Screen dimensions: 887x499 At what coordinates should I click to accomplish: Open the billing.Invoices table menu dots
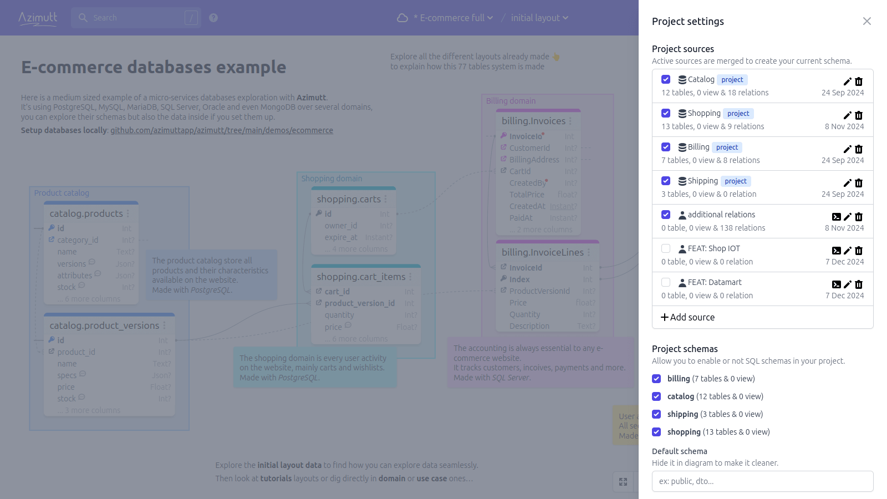(x=570, y=121)
